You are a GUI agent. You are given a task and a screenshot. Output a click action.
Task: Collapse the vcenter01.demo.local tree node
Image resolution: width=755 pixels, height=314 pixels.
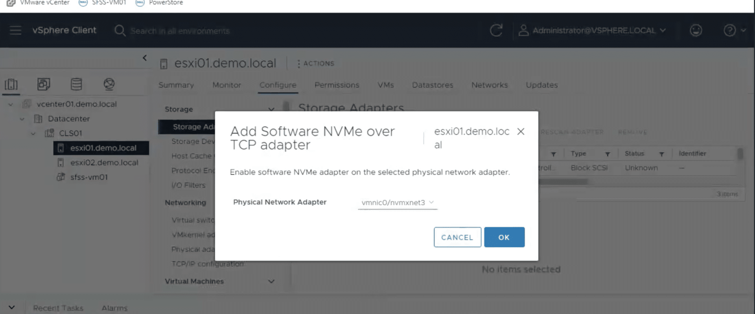coord(11,104)
